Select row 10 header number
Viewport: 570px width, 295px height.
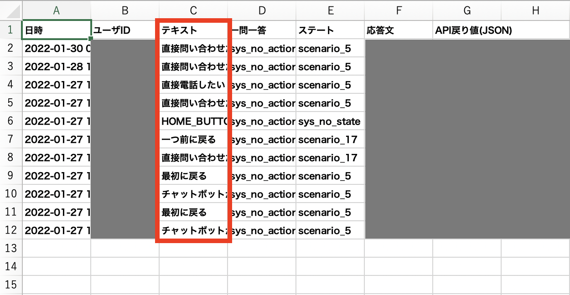(x=11, y=194)
